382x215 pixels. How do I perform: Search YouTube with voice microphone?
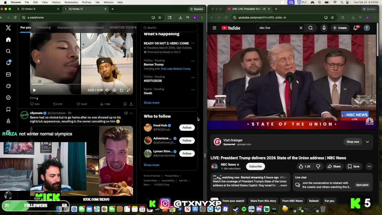324,28
